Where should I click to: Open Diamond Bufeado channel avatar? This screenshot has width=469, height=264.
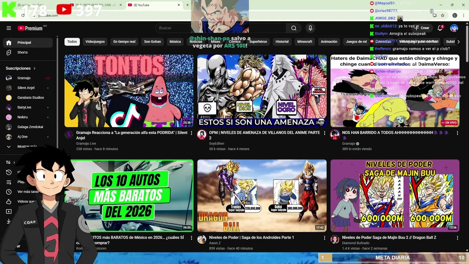tap(335, 239)
